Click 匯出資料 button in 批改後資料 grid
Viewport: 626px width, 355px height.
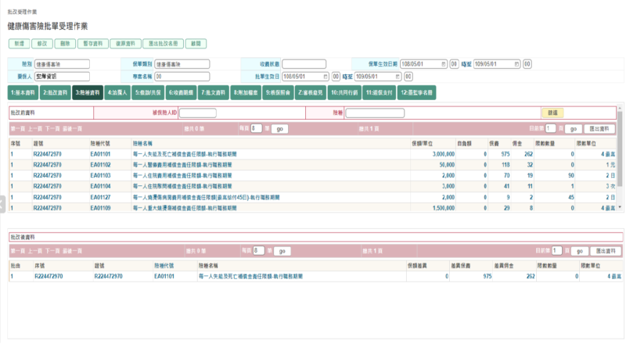pos(606,251)
